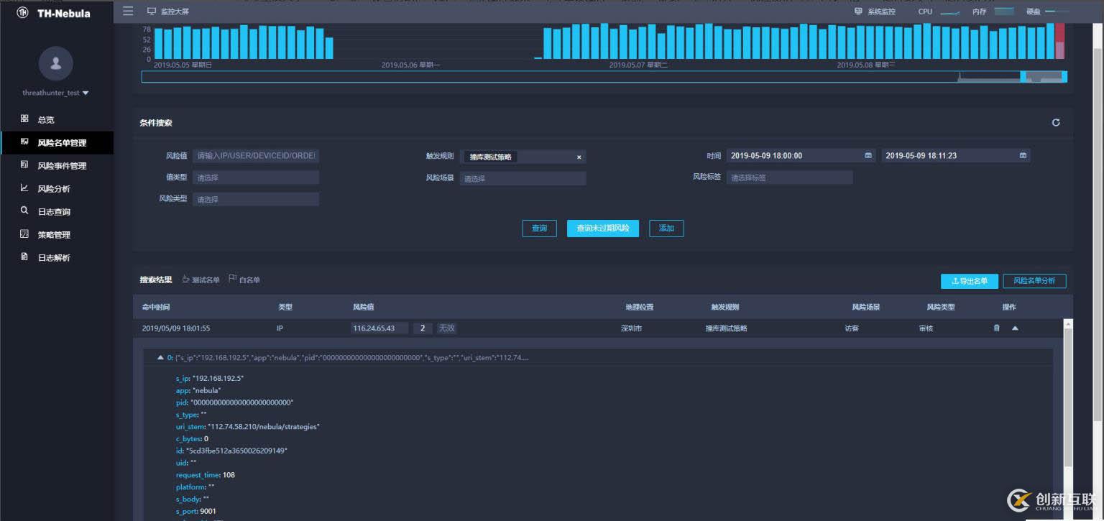This screenshot has height=521, width=1104.
Task: Open the start time calendar icon
Action: (x=868, y=156)
